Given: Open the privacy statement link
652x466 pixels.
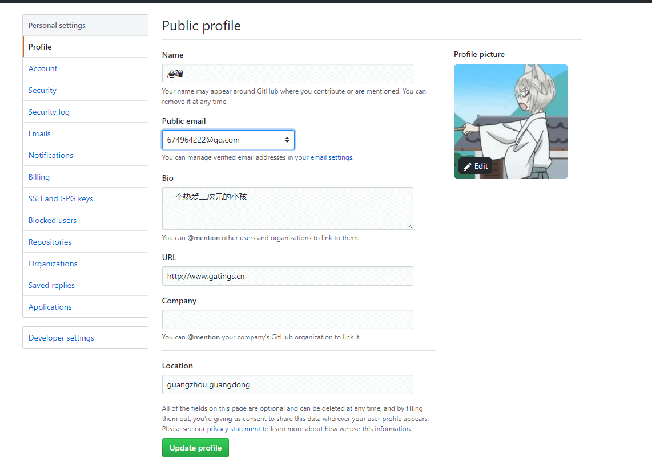Looking at the screenshot, I should (x=234, y=428).
